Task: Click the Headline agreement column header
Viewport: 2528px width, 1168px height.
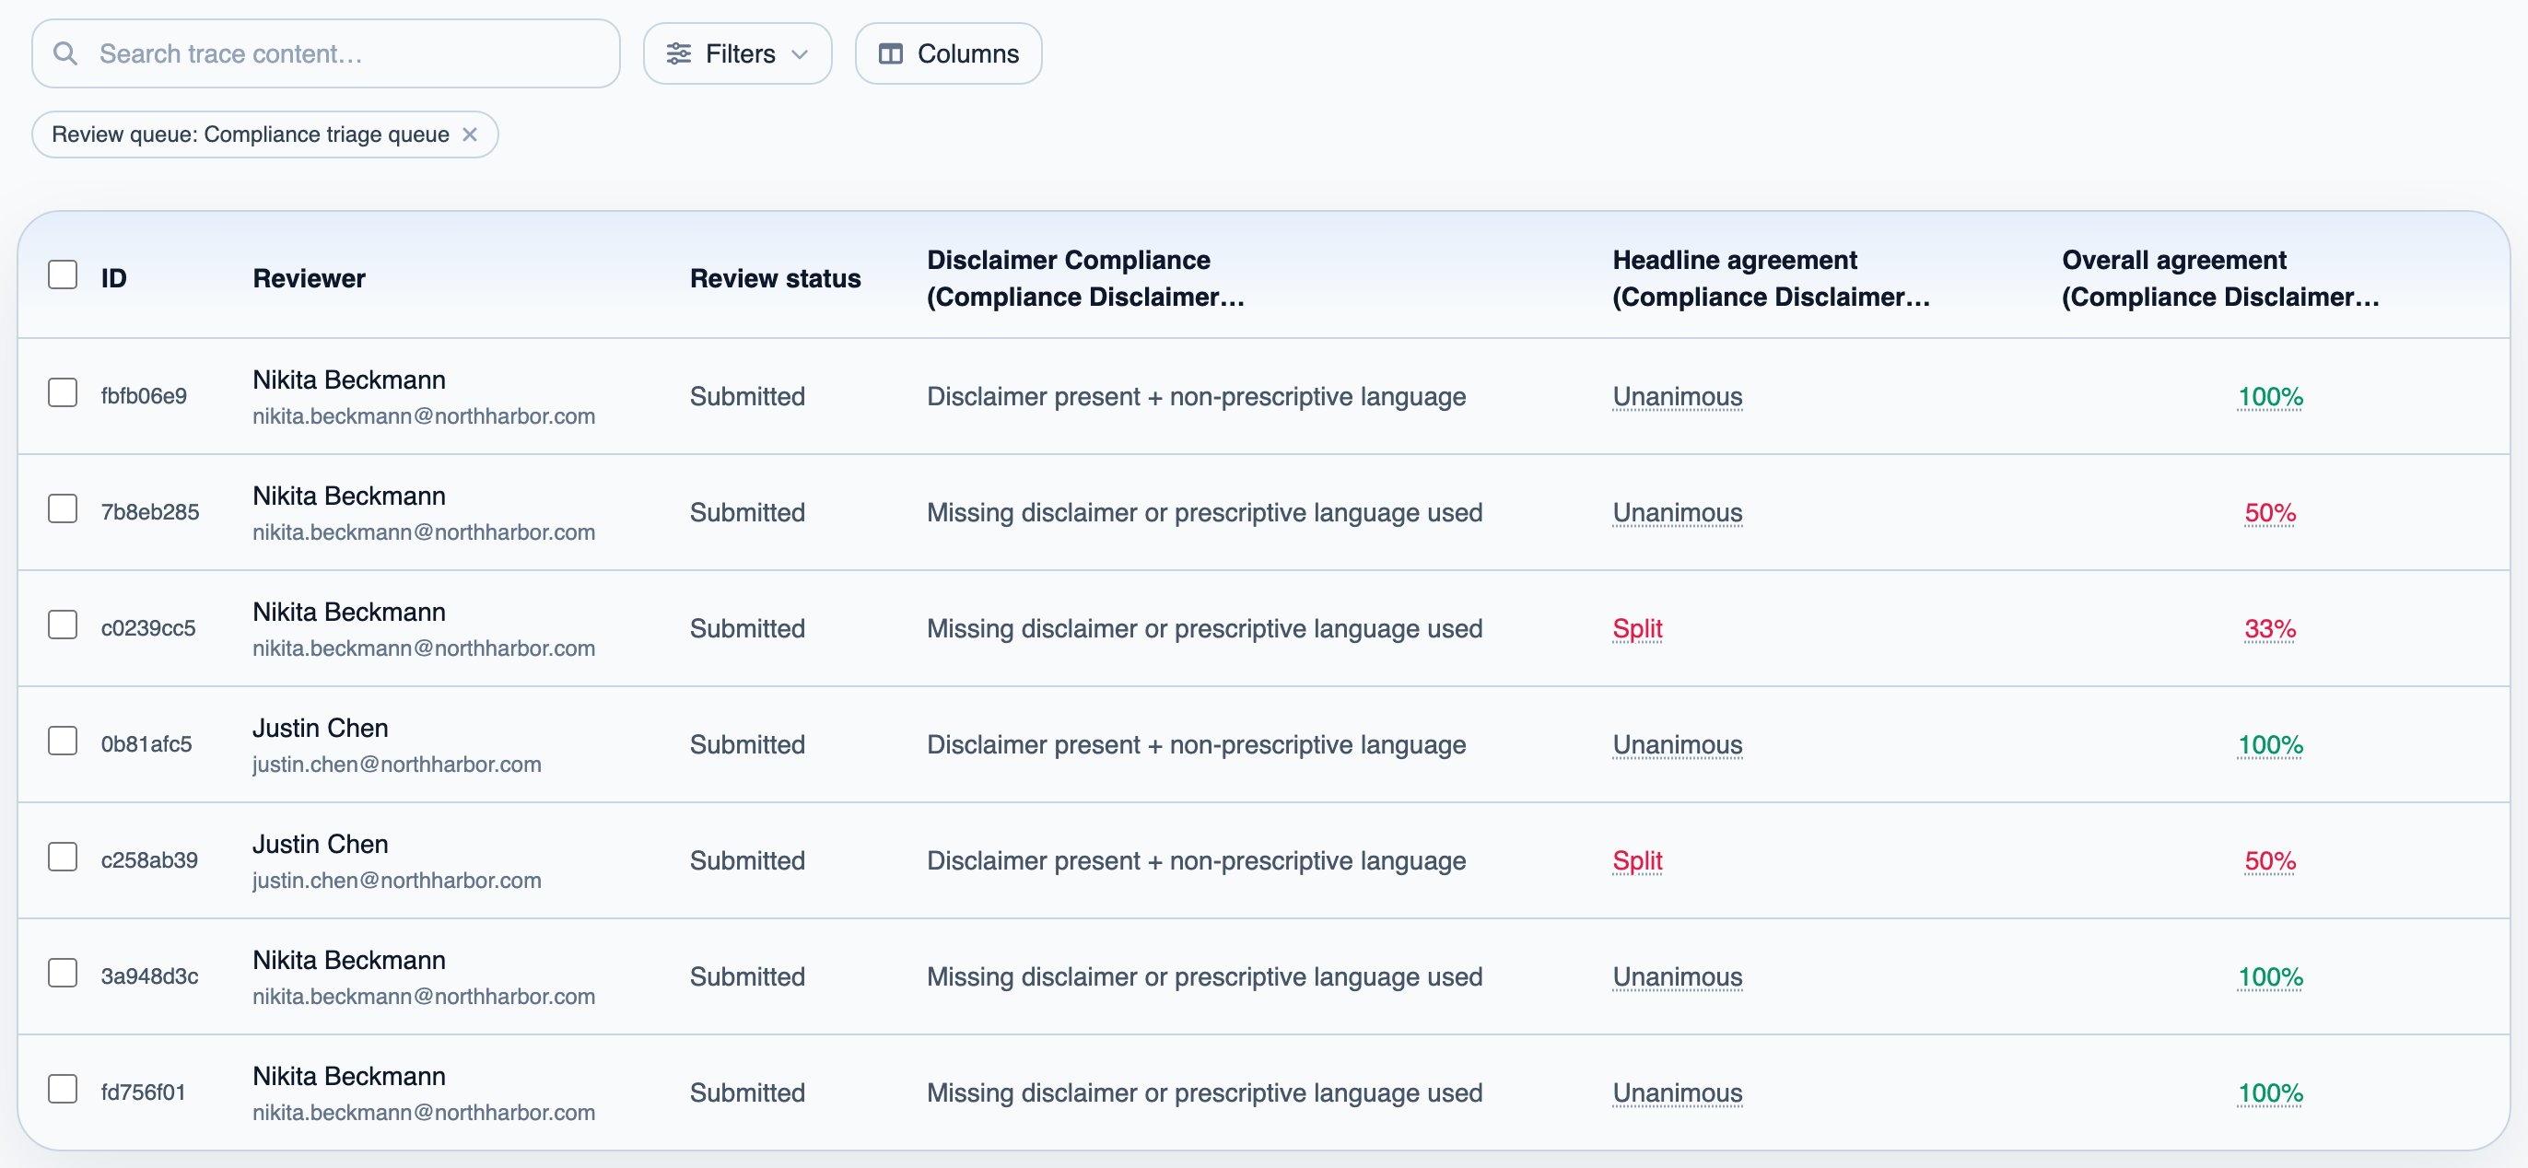Action: (x=1771, y=278)
